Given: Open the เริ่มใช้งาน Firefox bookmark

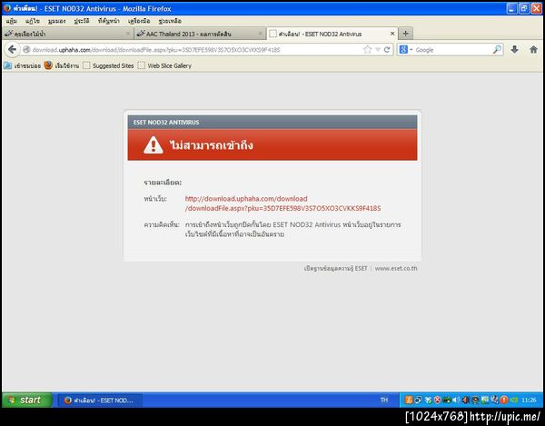Looking at the screenshot, I should point(62,65).
